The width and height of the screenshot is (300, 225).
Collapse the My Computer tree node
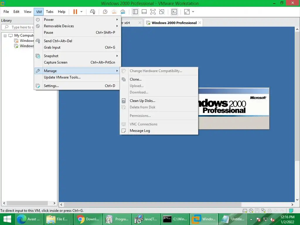[5, 35]
